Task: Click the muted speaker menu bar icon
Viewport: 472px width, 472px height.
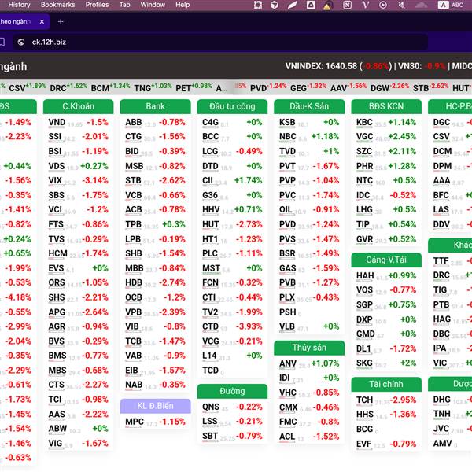Action: pos(401,5)
